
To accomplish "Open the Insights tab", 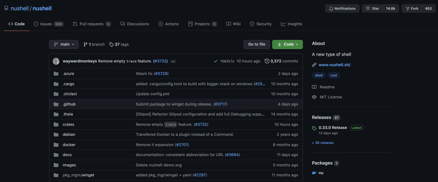I will pyautogui.click(x=291, y=24).
